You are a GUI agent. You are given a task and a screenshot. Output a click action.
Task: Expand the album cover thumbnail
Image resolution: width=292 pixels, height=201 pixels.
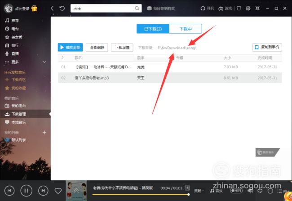pos(76,191)
